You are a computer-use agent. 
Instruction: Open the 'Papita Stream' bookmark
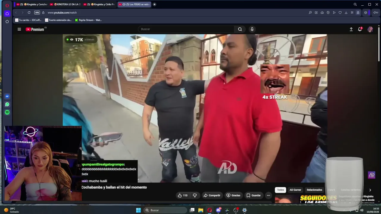(x=88, y=20)
